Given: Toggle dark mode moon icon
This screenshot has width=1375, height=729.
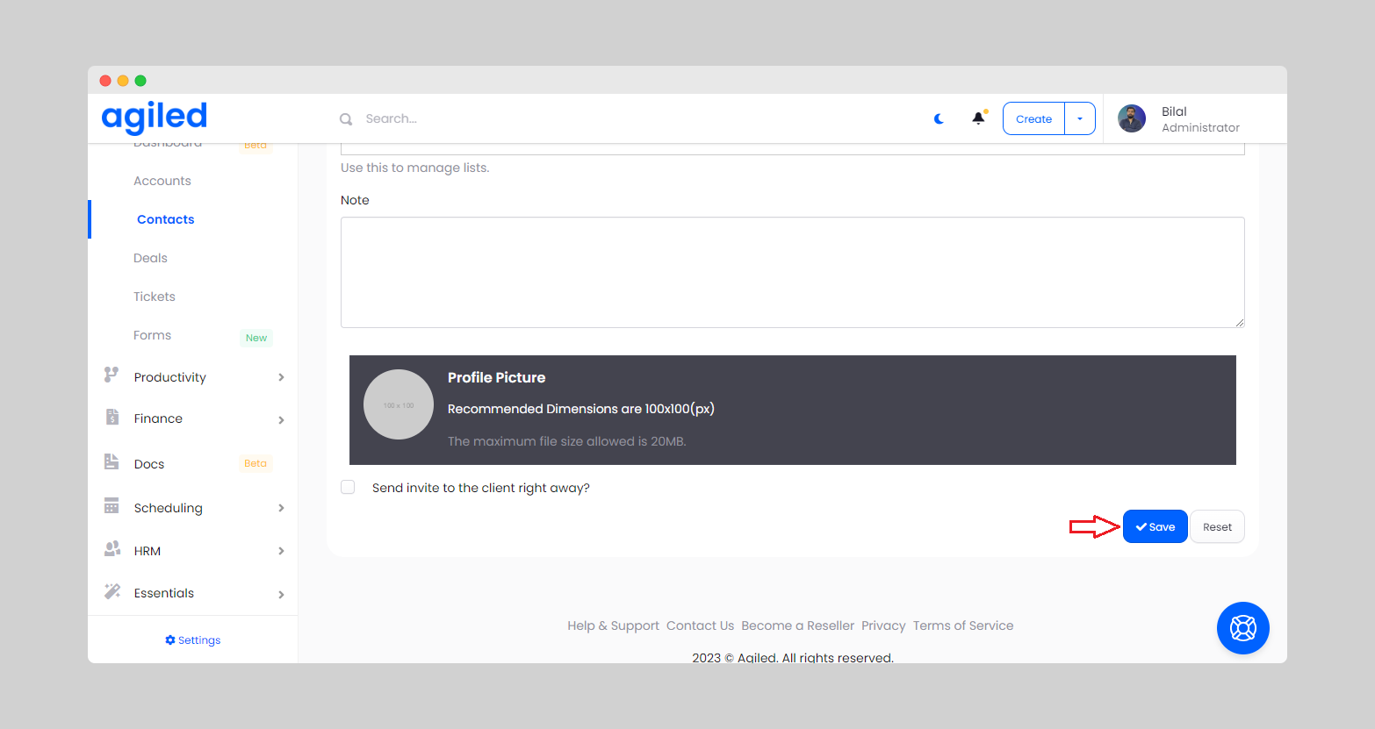Looking at the screenshot, I should pyautogui.click(x=939, y=118).
